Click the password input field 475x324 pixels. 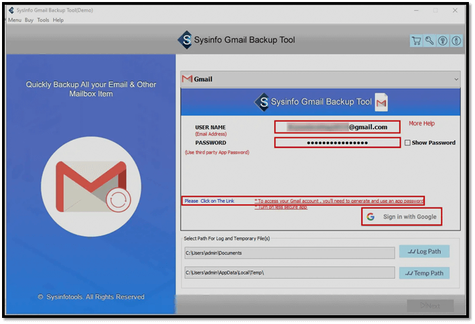click(x=337, y=143)
